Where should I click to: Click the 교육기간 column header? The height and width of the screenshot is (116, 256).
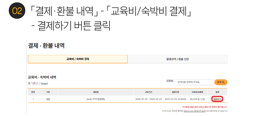tap(149, 92)
